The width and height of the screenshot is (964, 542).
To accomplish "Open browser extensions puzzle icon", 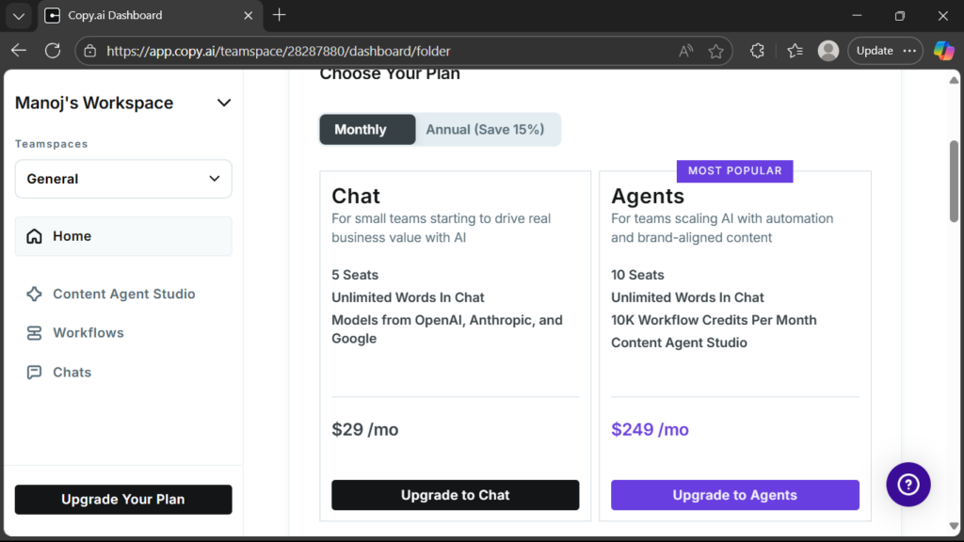I will [x=757, y=51].
